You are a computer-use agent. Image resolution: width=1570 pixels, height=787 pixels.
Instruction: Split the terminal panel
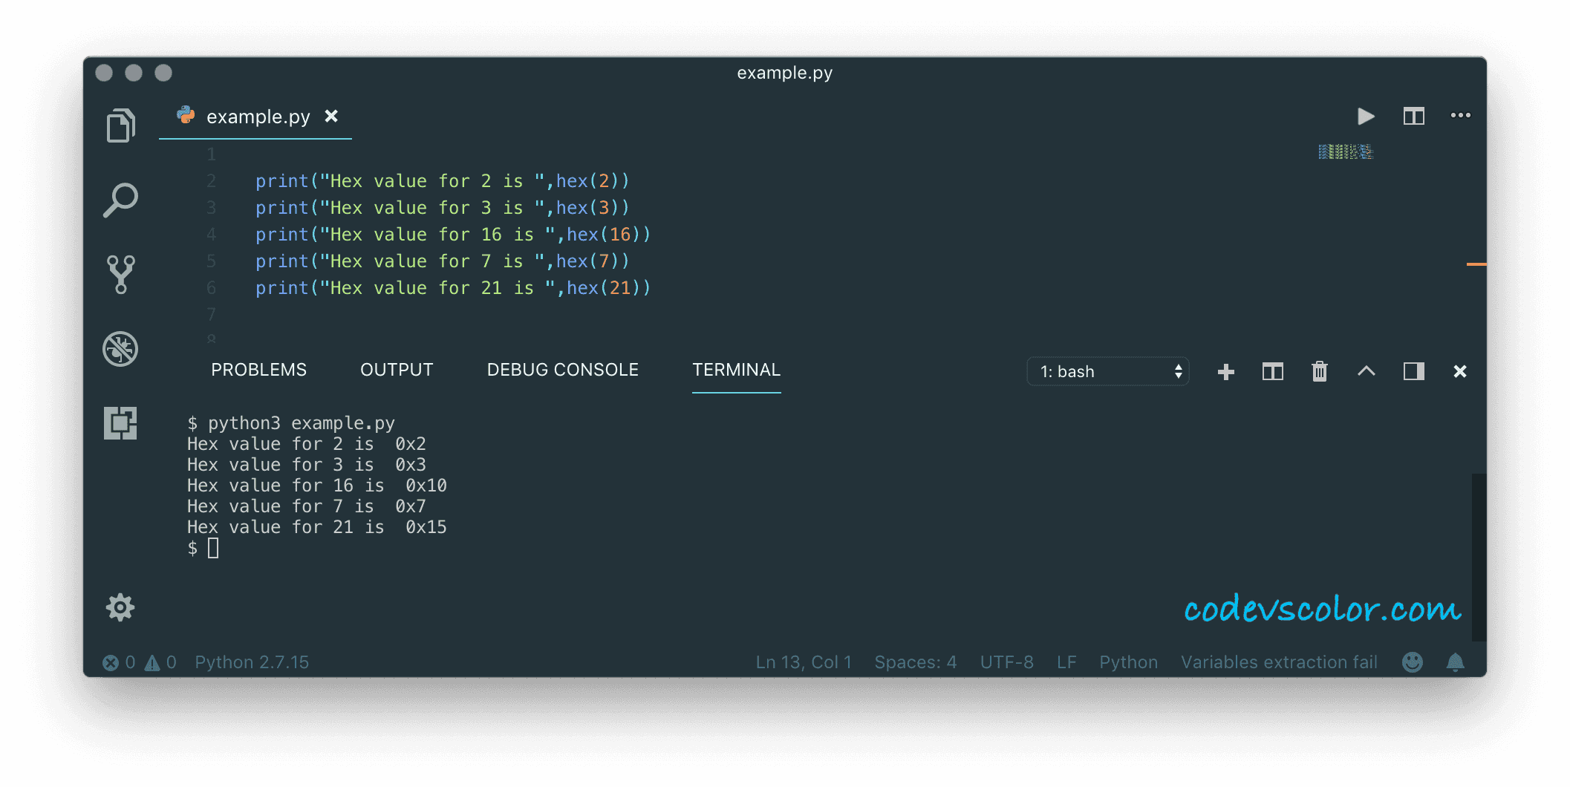point(1272,371)
